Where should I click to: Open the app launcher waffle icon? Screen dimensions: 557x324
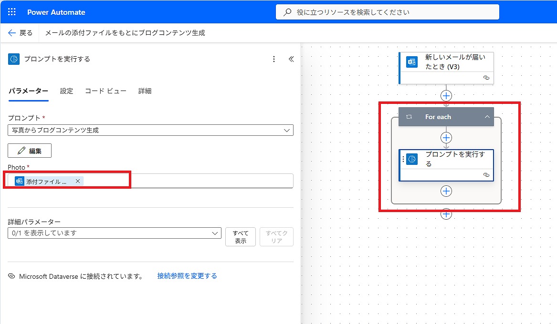pyautogui.click(x=12, y=12)
